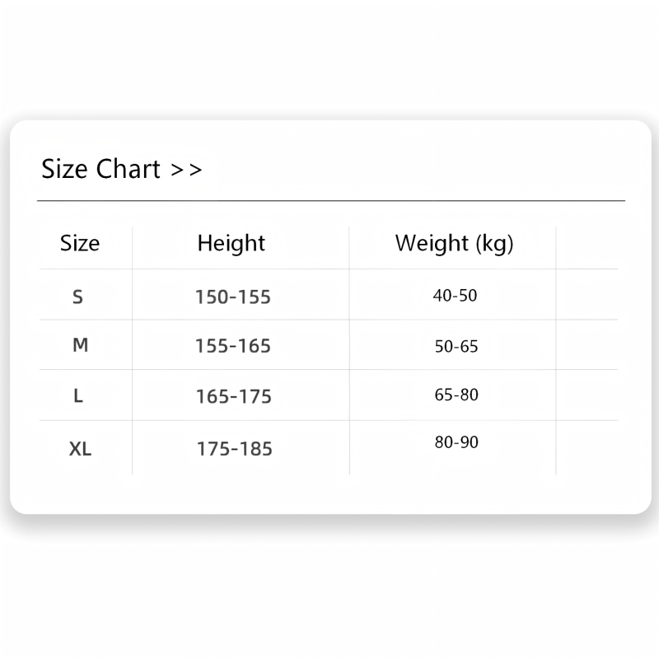Select the Weight (kg) column header
The width and height of the screenshot is (659, 659).
click(x=455, y=243)
